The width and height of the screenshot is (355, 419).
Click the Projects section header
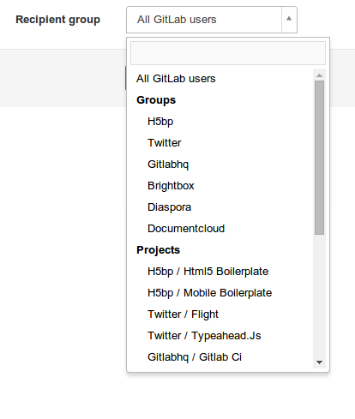point(158,250)
